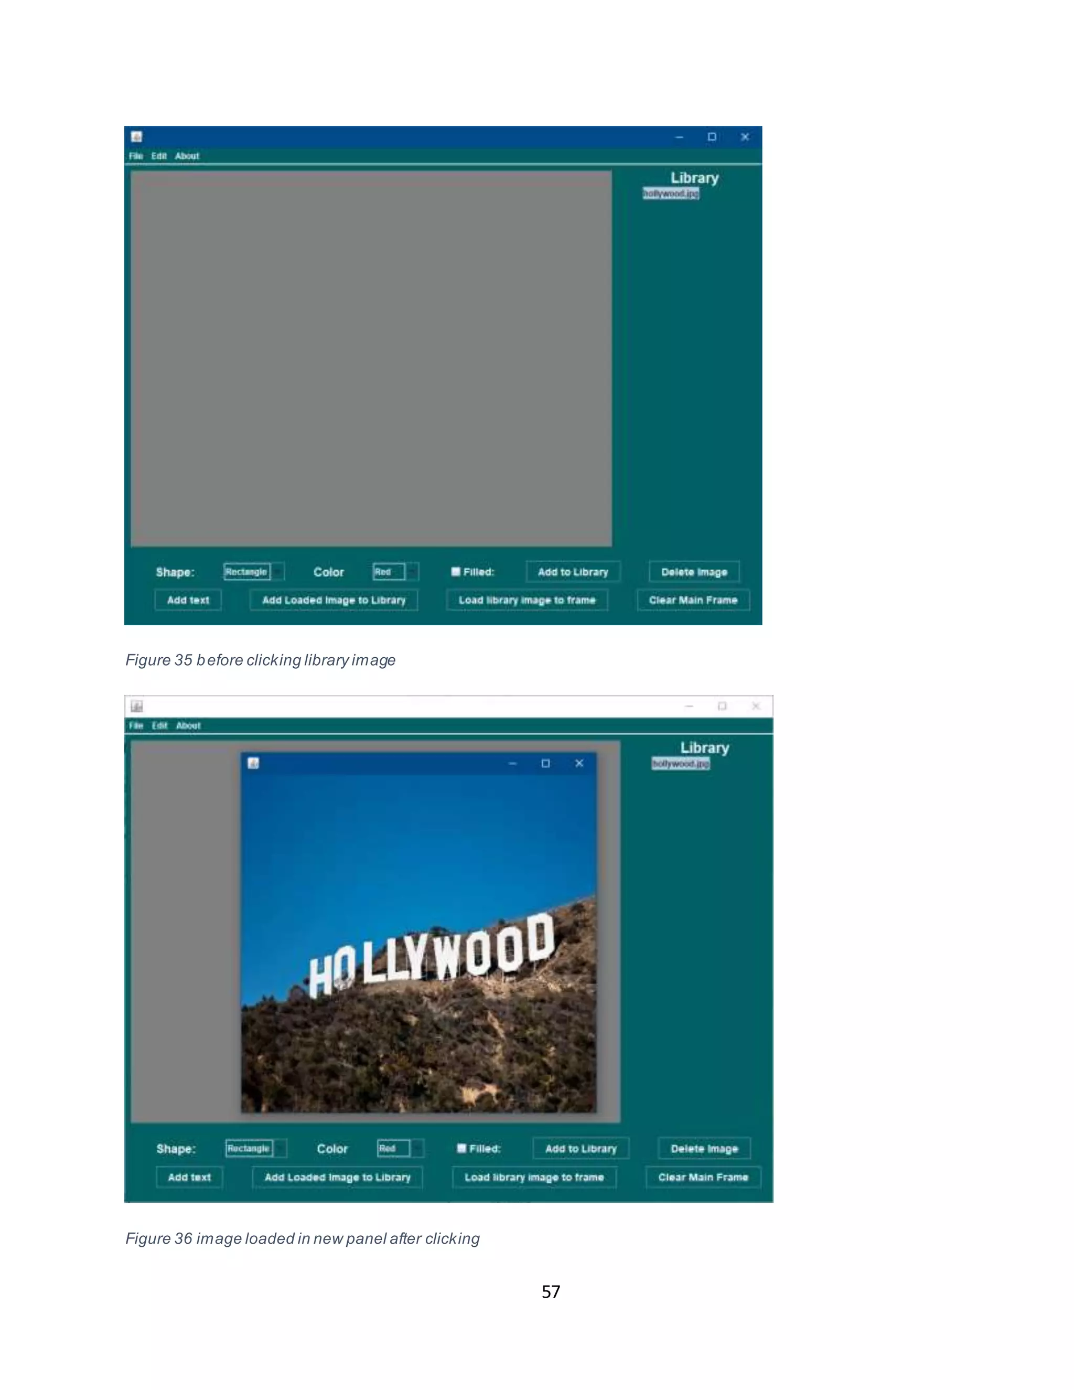Open File menu in Figure 35 window
This screenshot has height=1390, width=1074.
coord(135,156)
